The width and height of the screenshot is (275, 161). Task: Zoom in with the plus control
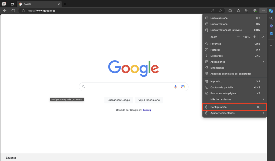[x=254, y=37]
